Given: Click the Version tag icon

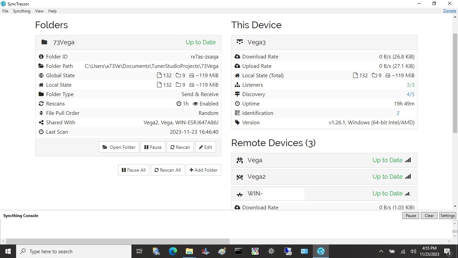Looking at the screenshot, I should (x=237, y=123).
